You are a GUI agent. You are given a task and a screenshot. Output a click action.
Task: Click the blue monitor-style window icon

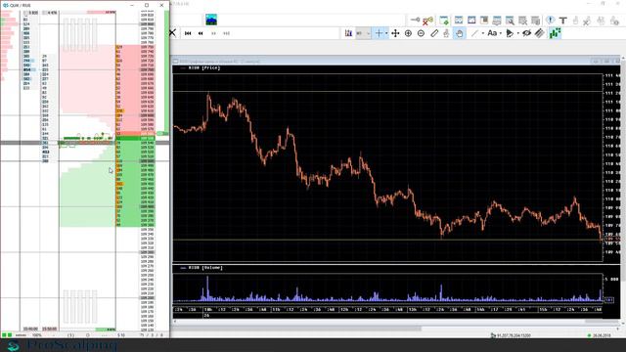tap(497, 20)
